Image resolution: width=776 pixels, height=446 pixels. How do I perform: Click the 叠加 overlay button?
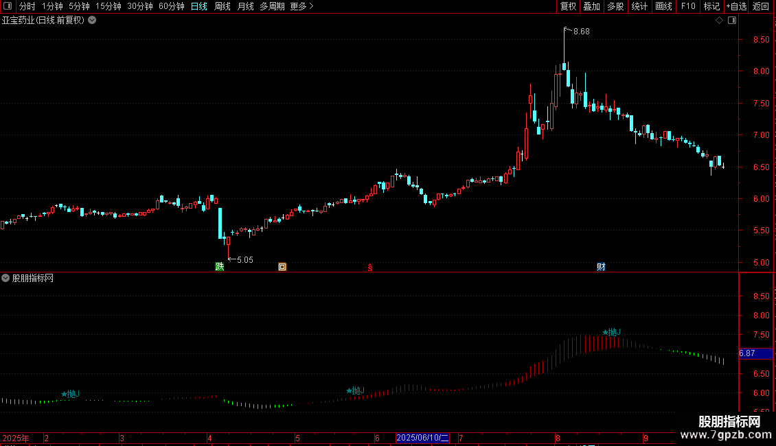[591, 6]
